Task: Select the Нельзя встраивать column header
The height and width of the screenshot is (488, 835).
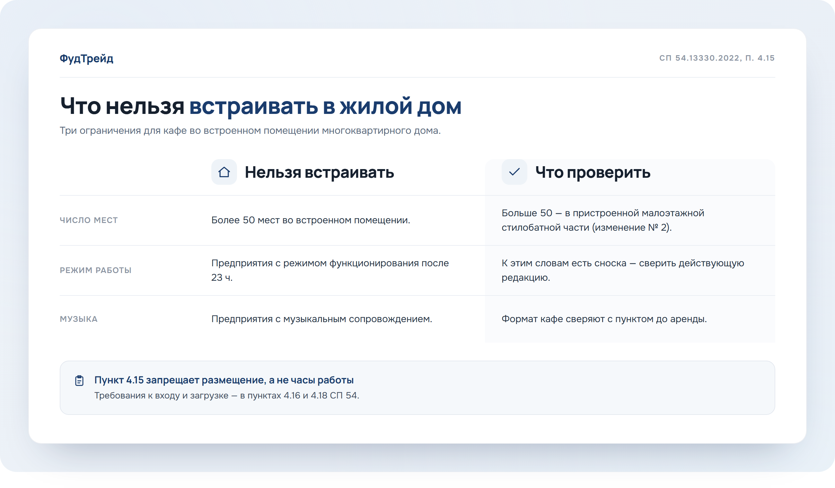Action: pos(320,172)
